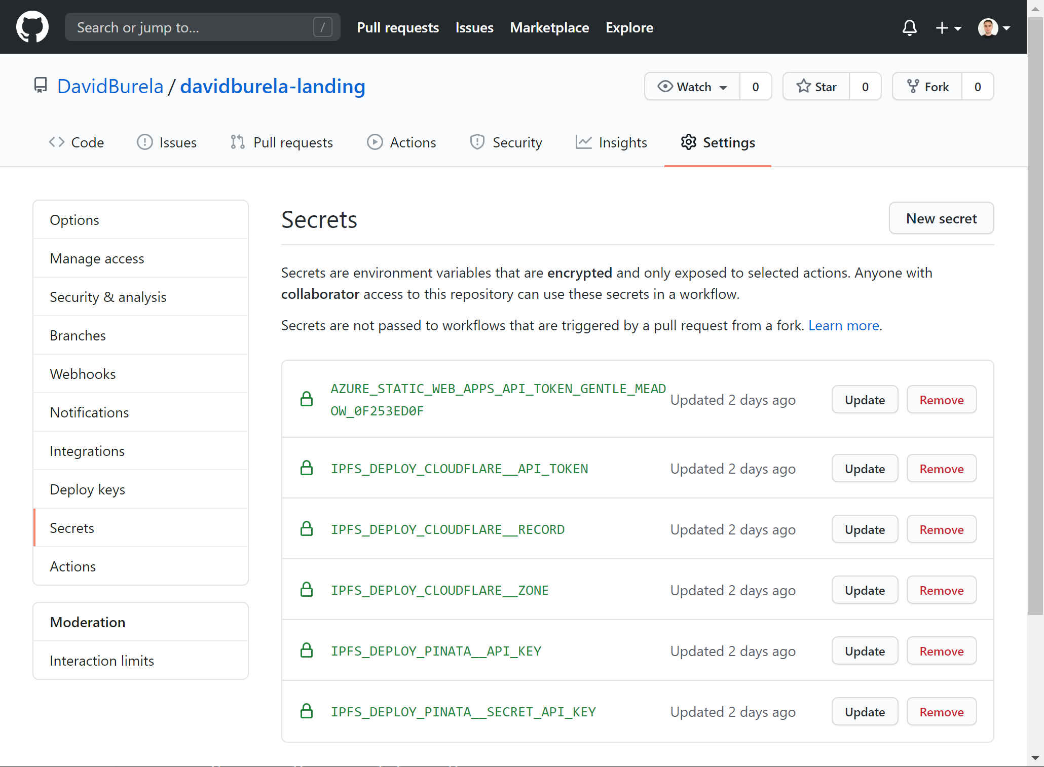The image size is (1044, 767).
Task: Open Webhooks settings
Action: (141, 374)
